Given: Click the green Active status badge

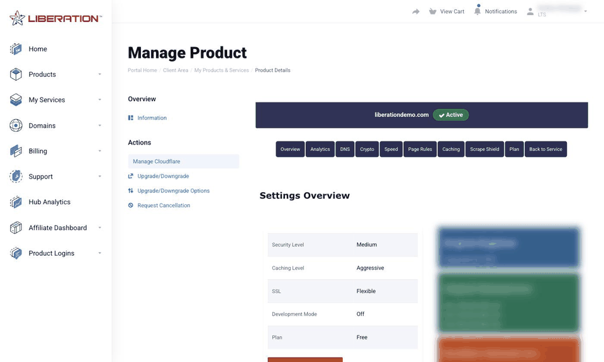Looking at the screenshot, I should coord(450,114).
